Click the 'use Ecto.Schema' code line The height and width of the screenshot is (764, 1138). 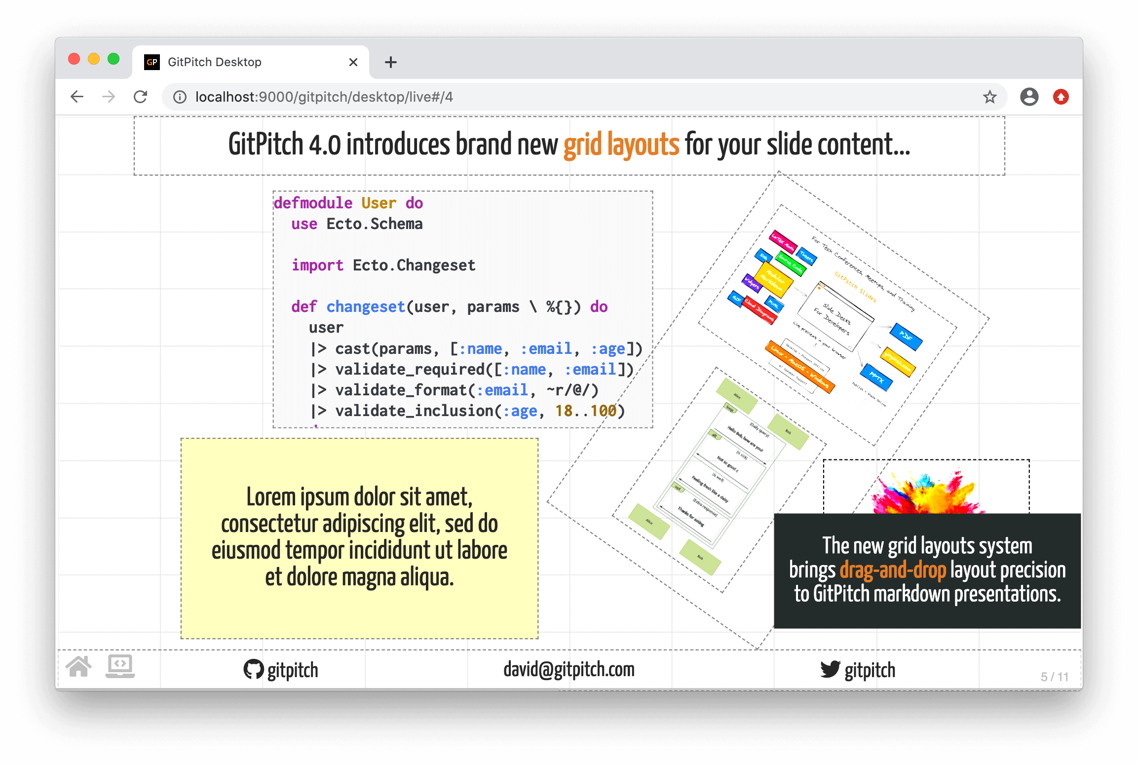[357, 224]
